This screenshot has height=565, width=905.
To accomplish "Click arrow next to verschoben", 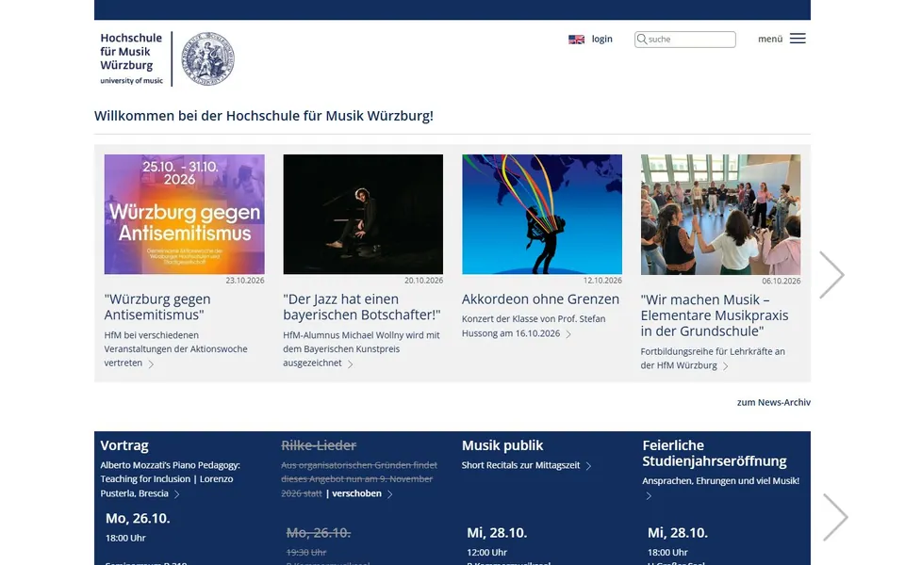I will [389, 494].
